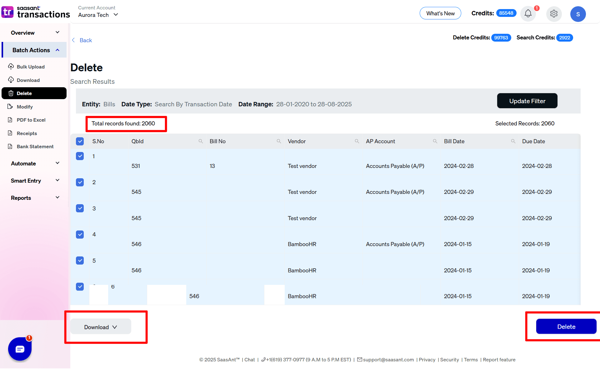Uncheck row 5 checkbox
Image resolution: width=600 pixels, height=369 pixels.
click(x=80, y=260)
